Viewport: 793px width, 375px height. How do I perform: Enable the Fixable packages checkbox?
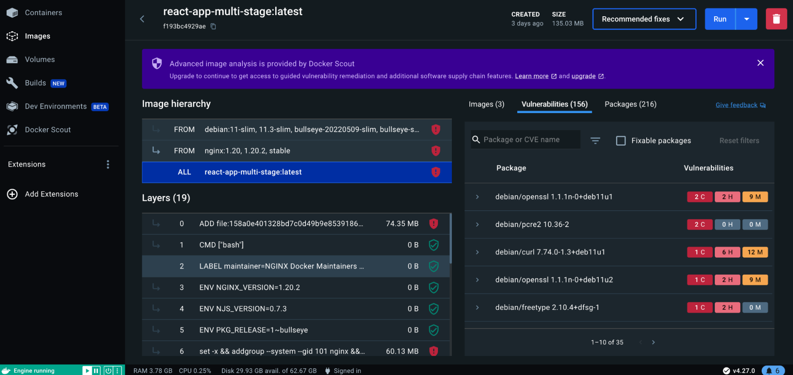(x=621, y=140)
